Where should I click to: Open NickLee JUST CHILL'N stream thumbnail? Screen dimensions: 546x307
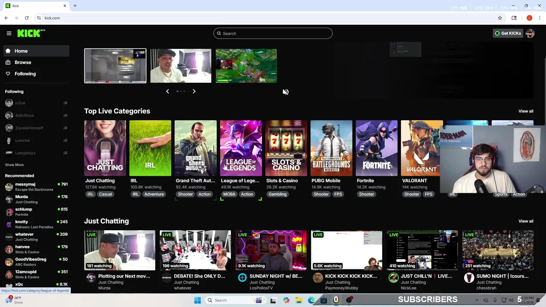pos(422,250)
